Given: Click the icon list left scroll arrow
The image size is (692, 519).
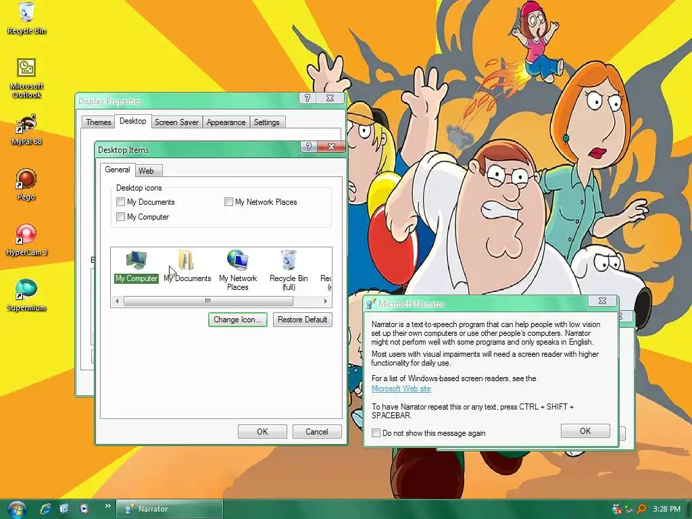Looking at the screenshot, I should [x=117, y=301].
